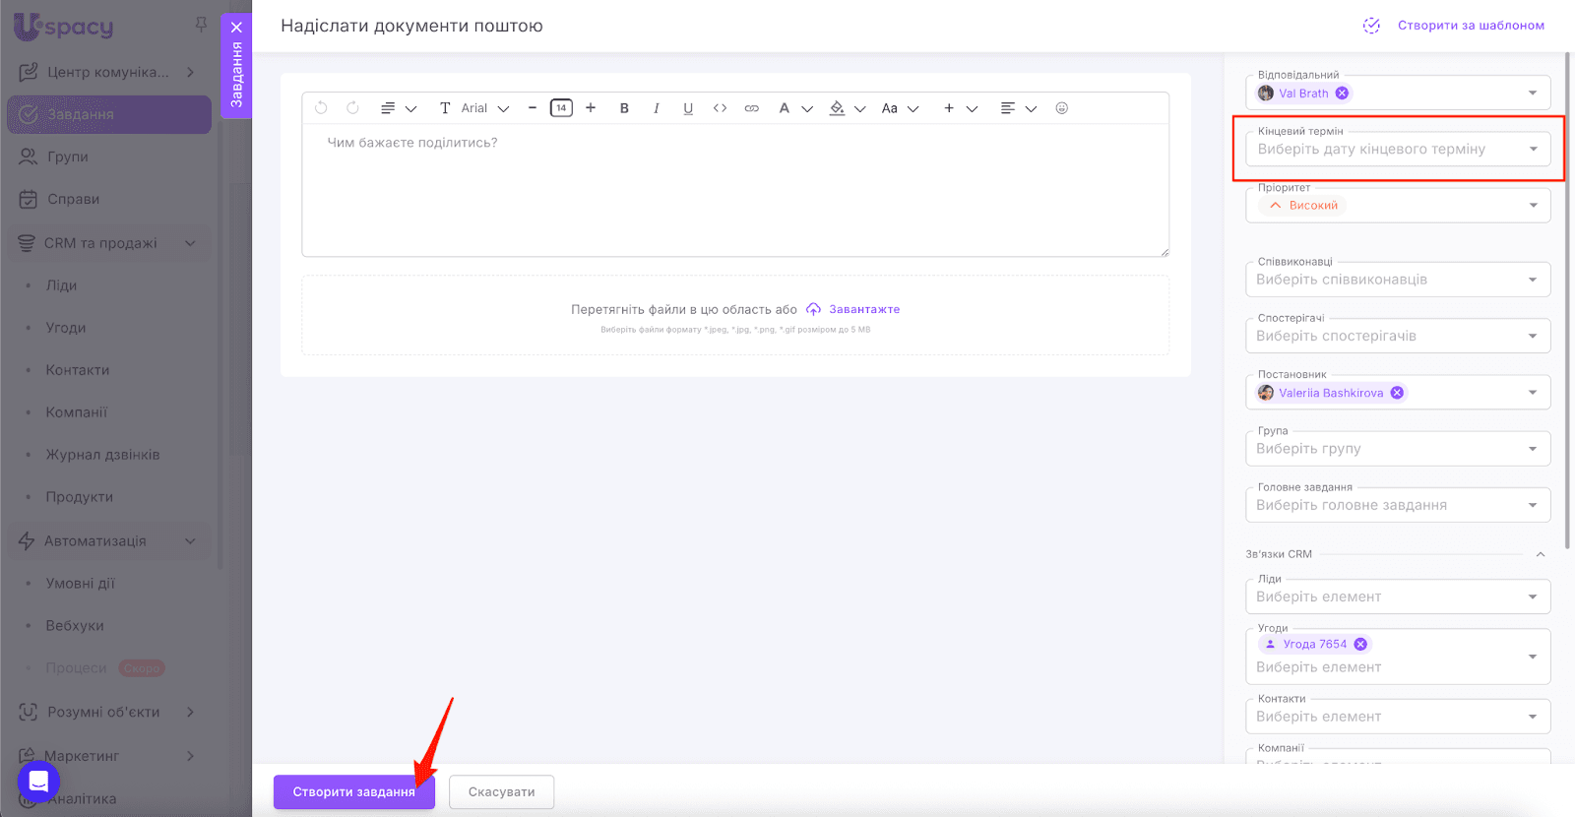Click the Uspacy logo

point(64,27)
